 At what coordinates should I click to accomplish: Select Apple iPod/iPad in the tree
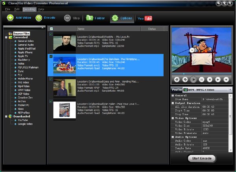click(x=27, y=49)
